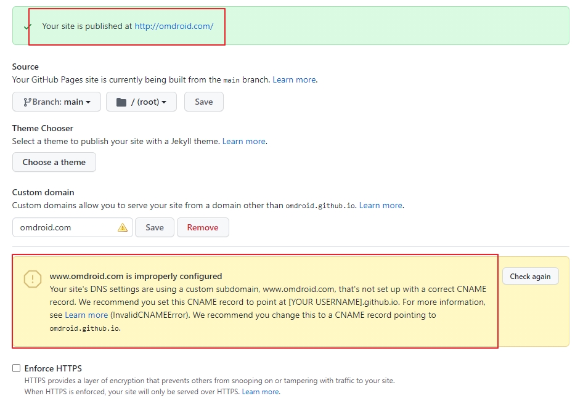Click the git branch icon in Branch button
575x401 pixels.
[27, 102]
